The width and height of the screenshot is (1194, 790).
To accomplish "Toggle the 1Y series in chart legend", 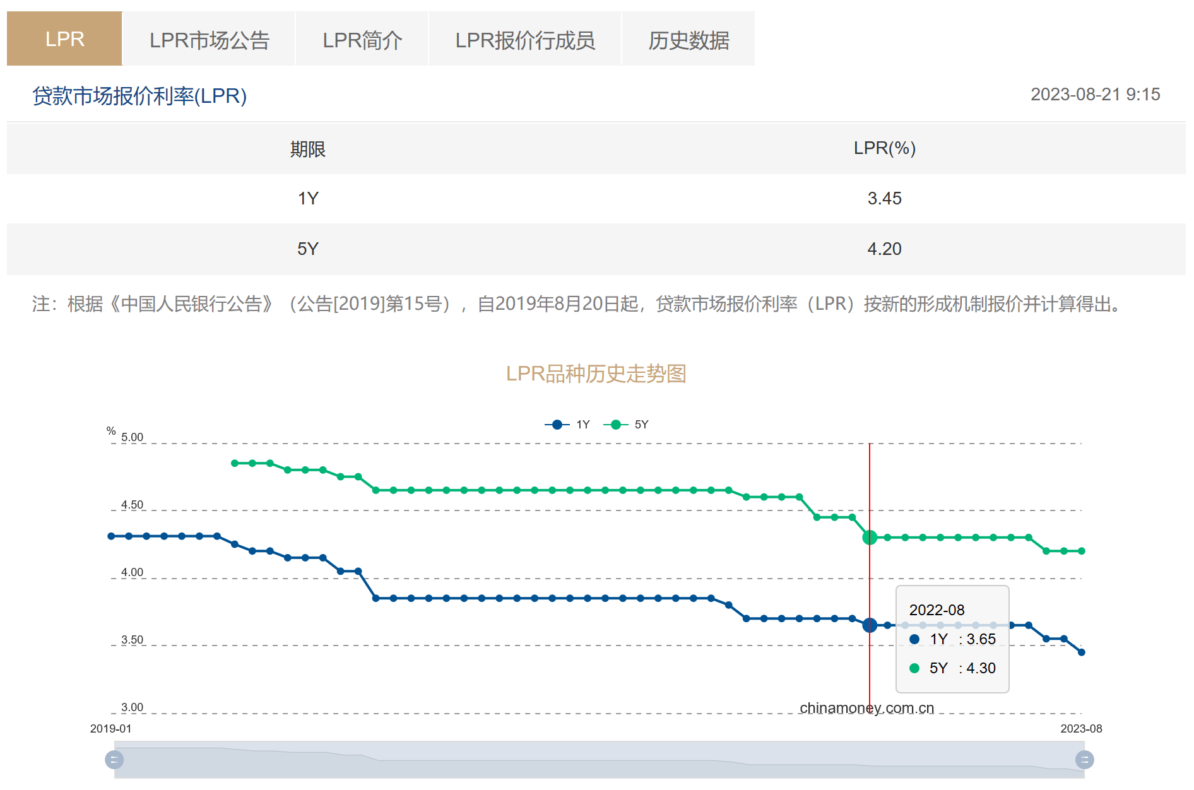I will coord(567,425).
